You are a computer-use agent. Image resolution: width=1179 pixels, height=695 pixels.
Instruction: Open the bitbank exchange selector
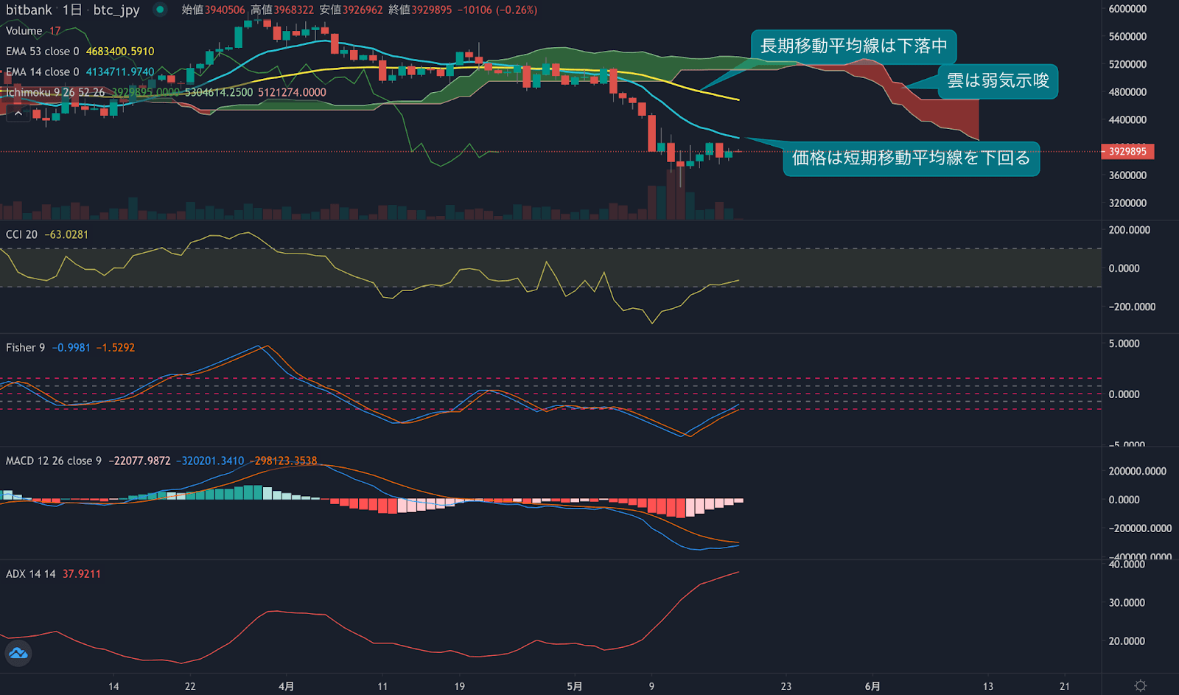click(x=29, y=10)
